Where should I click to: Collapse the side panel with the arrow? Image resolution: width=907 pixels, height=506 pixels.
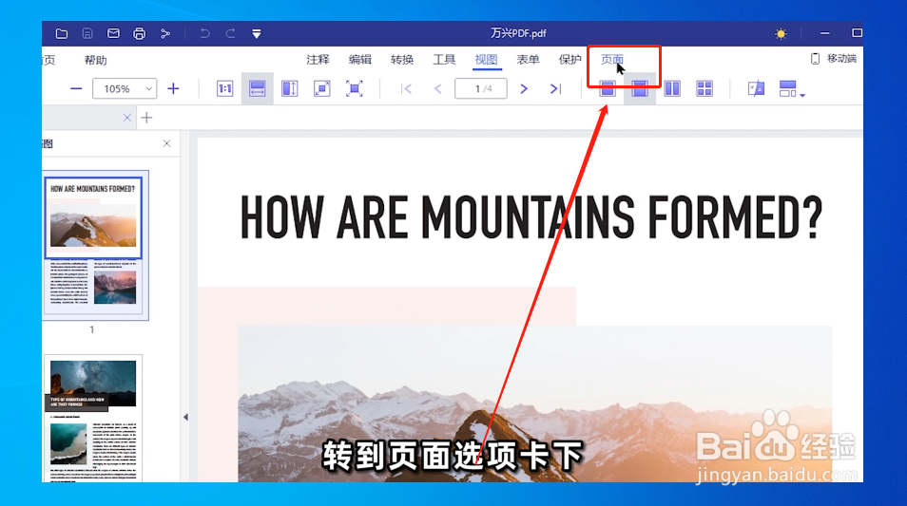pos(185,417)
